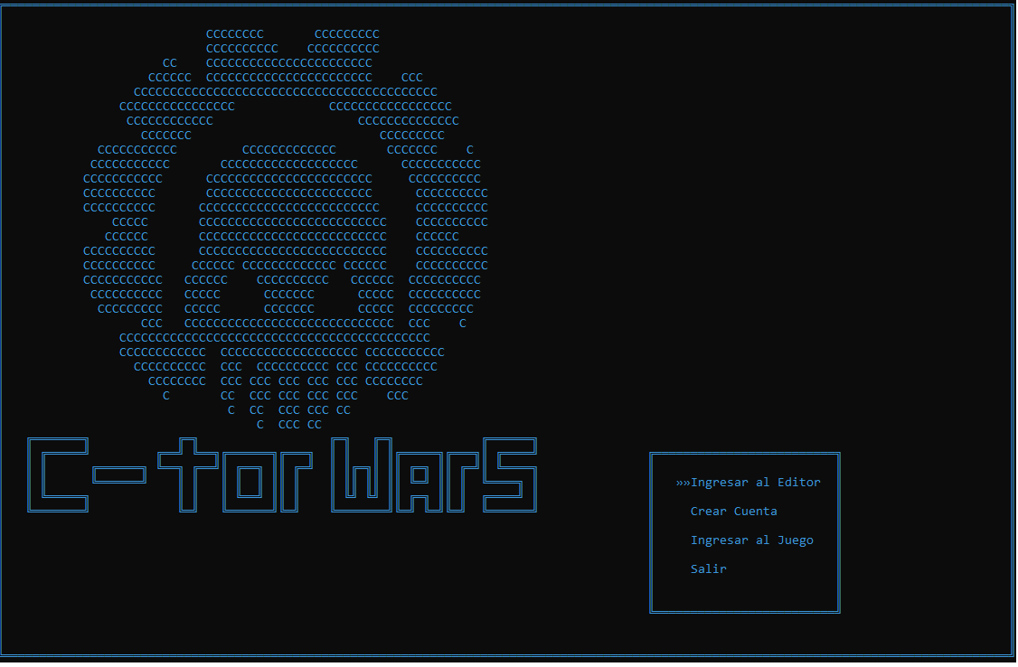Select the "Ingresar al Editor" menu option
This screenshot has height=667, width=1018.
point(756,482)
